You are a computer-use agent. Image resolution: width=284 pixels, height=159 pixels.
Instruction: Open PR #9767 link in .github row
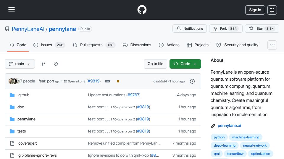(x=133, y=95)
